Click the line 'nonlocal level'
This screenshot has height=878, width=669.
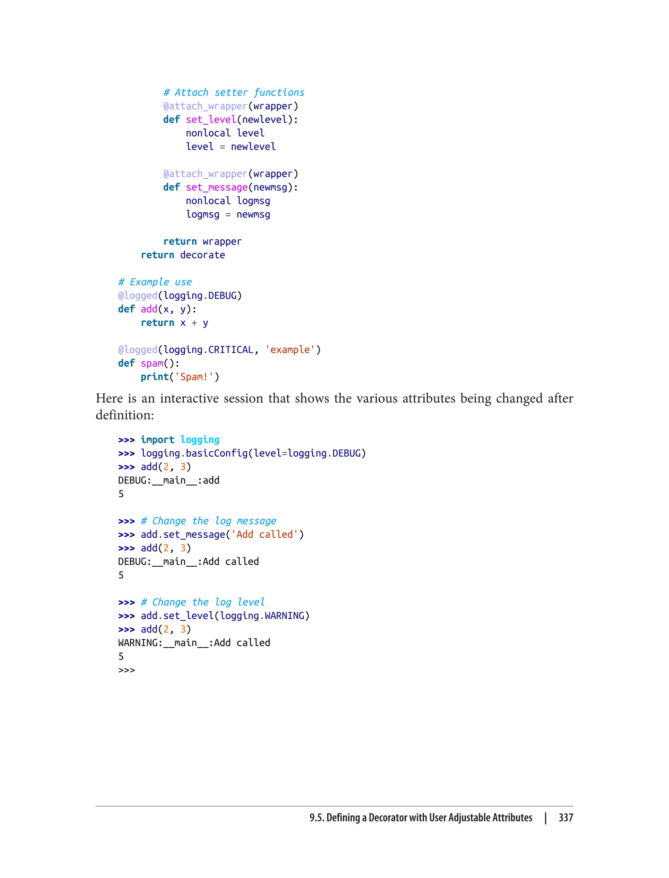click(225, 133)
